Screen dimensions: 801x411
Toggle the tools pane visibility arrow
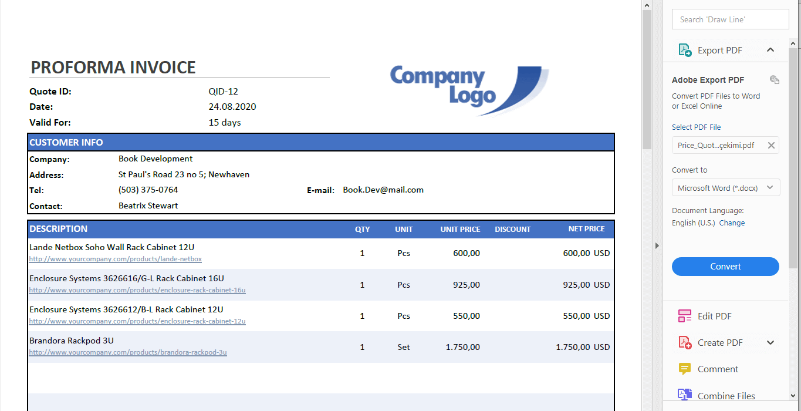point(657,246)
